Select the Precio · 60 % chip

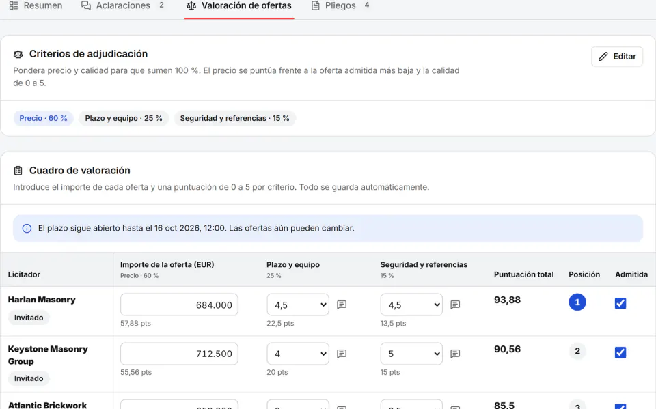click(43, 118)
